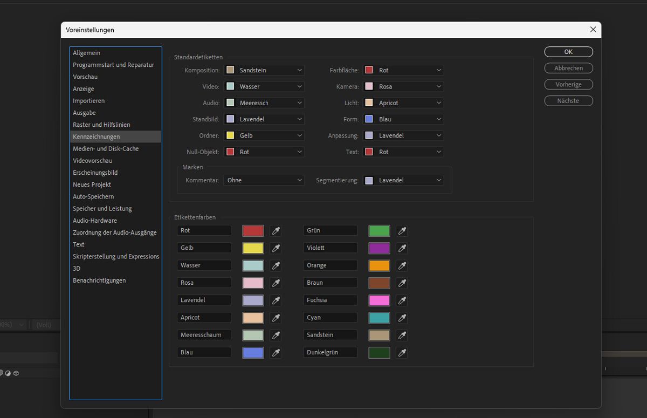Screen dimensions: 647x418
Task: Change the Segmentierung dropdown selection
Action: tap(403, 180)
